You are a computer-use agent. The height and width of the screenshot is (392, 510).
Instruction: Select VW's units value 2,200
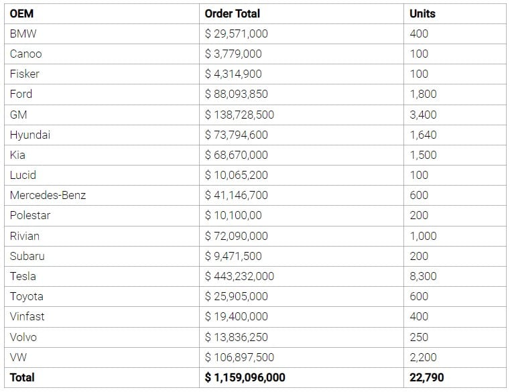[x=423, y=357]
